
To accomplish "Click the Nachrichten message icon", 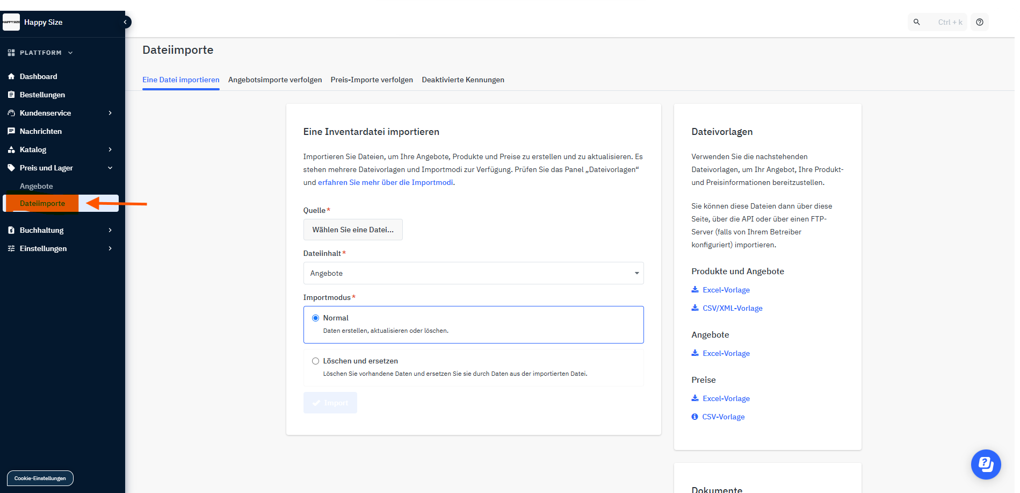I will [11, 131].
